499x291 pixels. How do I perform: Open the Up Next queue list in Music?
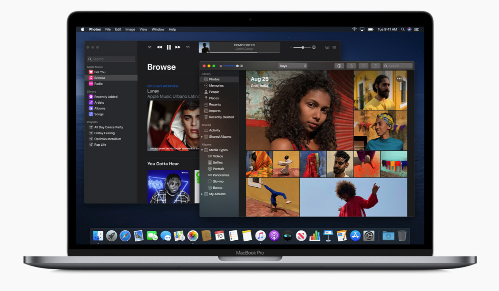click(x=334, y=47)
